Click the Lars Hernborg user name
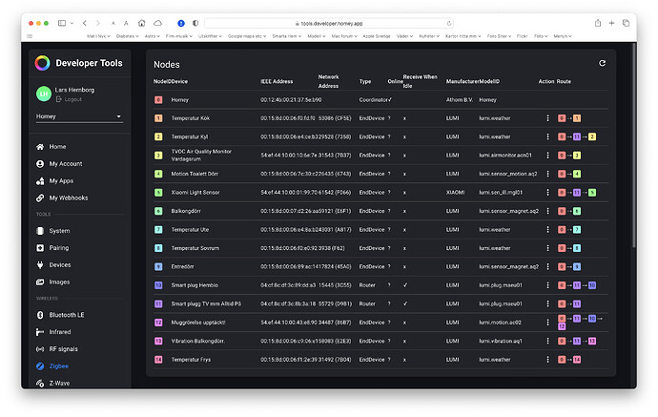Screen dimensions: 658x417 click(74, 90)
